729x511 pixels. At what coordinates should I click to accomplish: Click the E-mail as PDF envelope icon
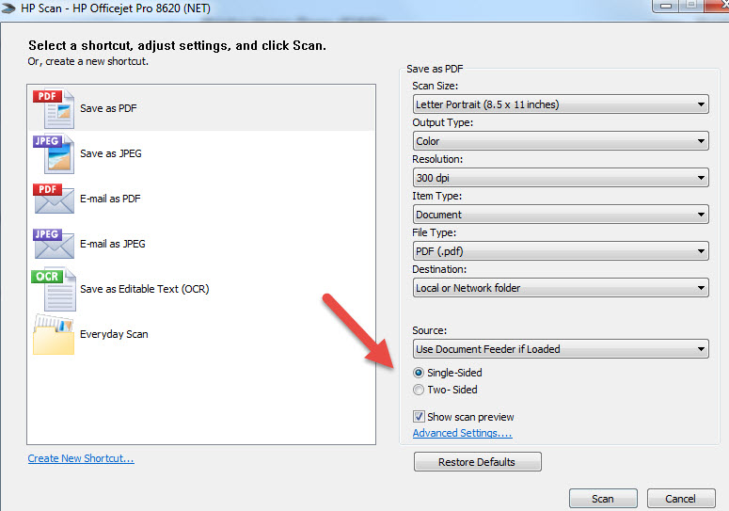click(x=54, y=199)
